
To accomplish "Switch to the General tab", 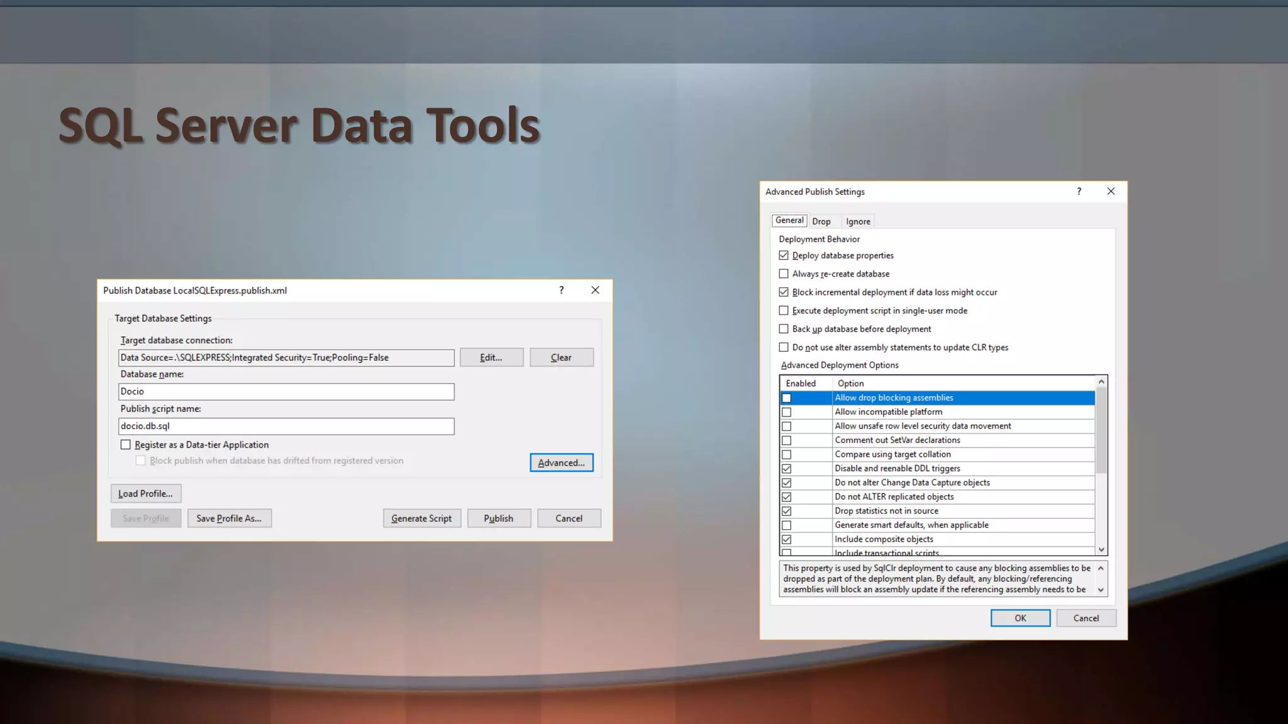I will click(789, 220).
